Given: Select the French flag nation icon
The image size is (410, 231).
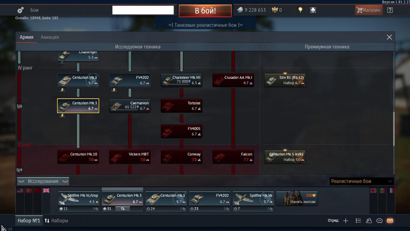Looking at the screenshot, I should coord(390,190).
